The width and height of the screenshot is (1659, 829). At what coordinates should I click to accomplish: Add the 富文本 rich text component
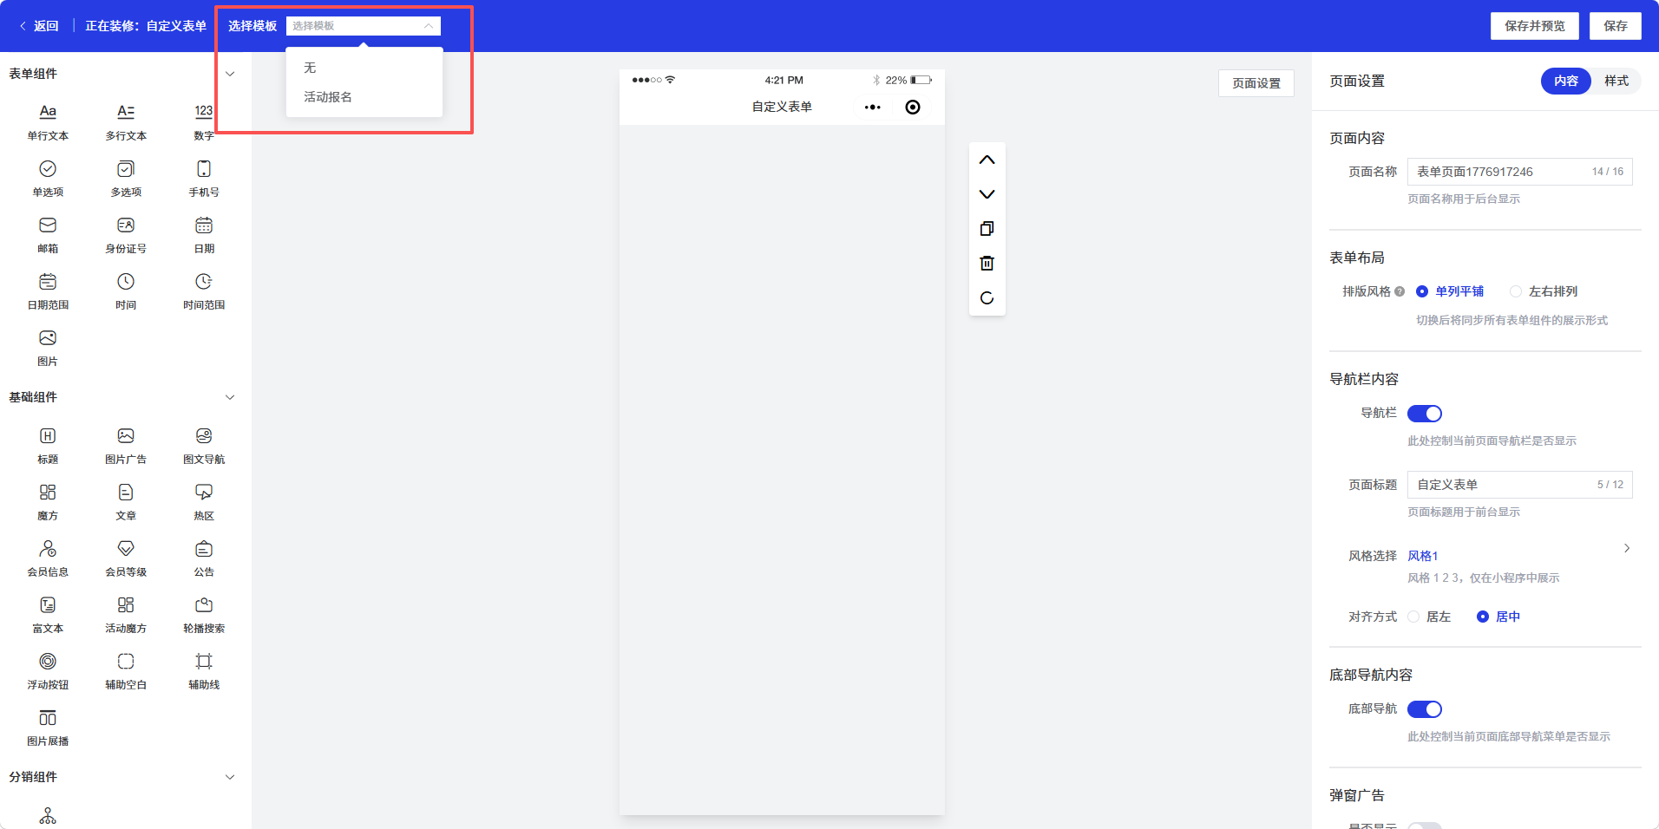click(x=48, y=615)
